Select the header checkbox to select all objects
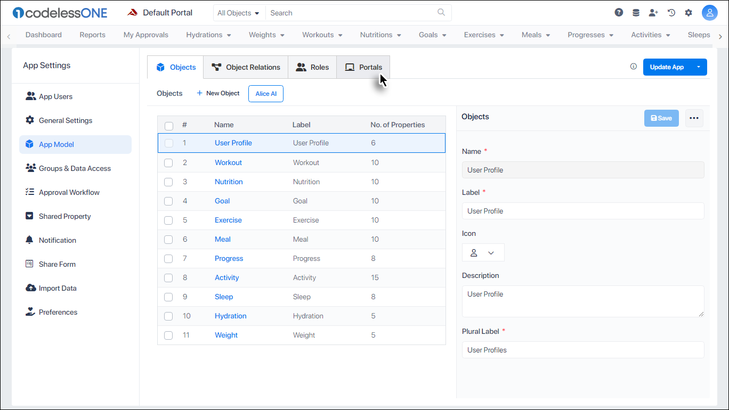This screenshot has width=729, height=410. click(x=169, y=126)
